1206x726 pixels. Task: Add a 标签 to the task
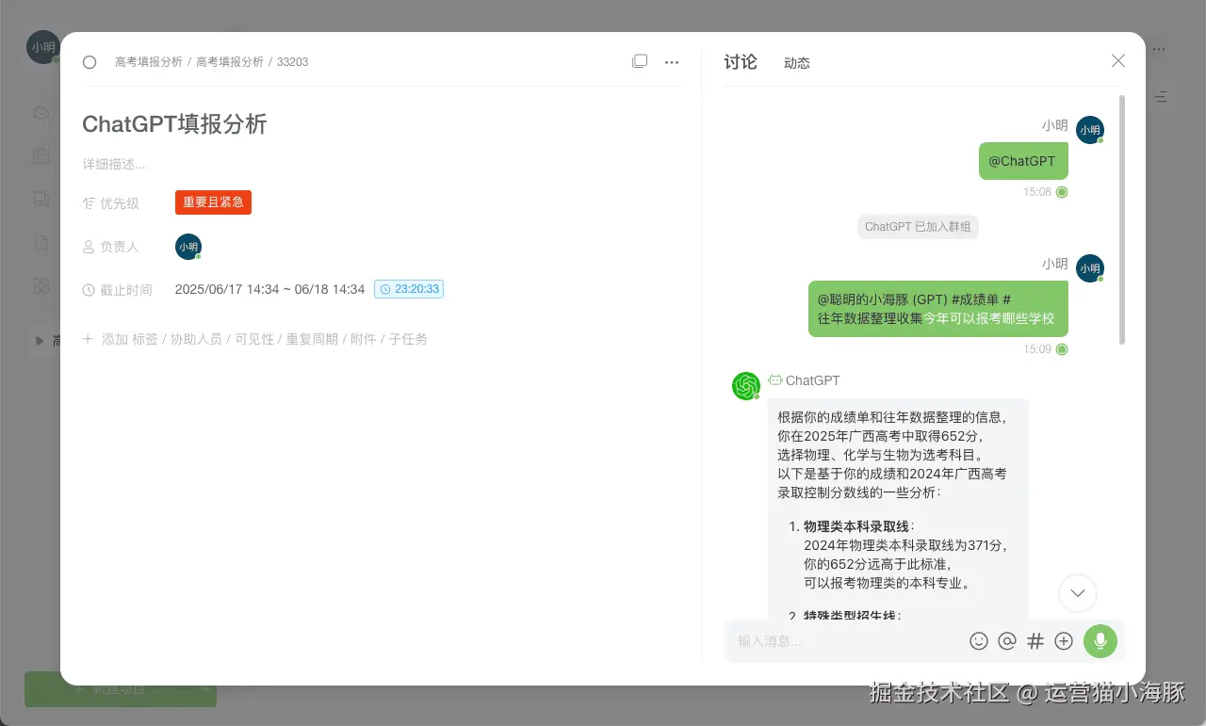point(145,339)
